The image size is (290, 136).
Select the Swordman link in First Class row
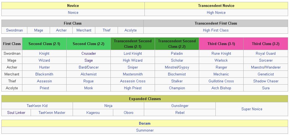(x=14, y=30)
